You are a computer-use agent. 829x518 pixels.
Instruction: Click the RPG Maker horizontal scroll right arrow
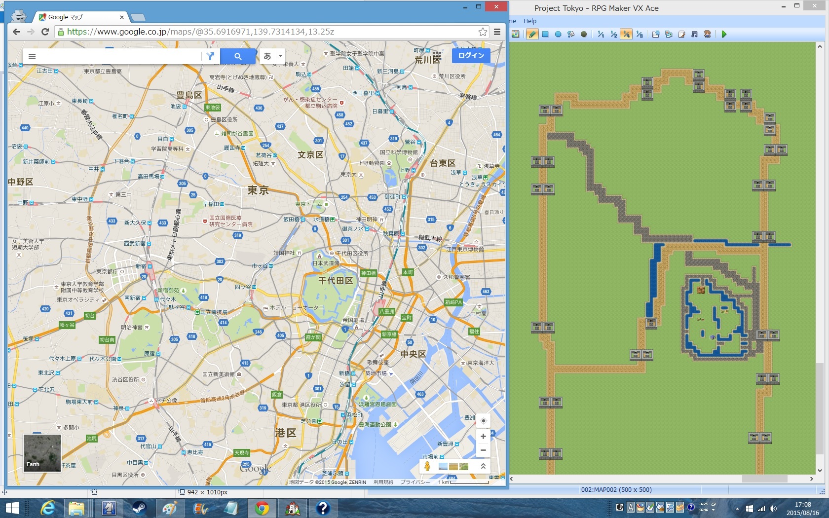pyautogui.click(x=811, y=479)
